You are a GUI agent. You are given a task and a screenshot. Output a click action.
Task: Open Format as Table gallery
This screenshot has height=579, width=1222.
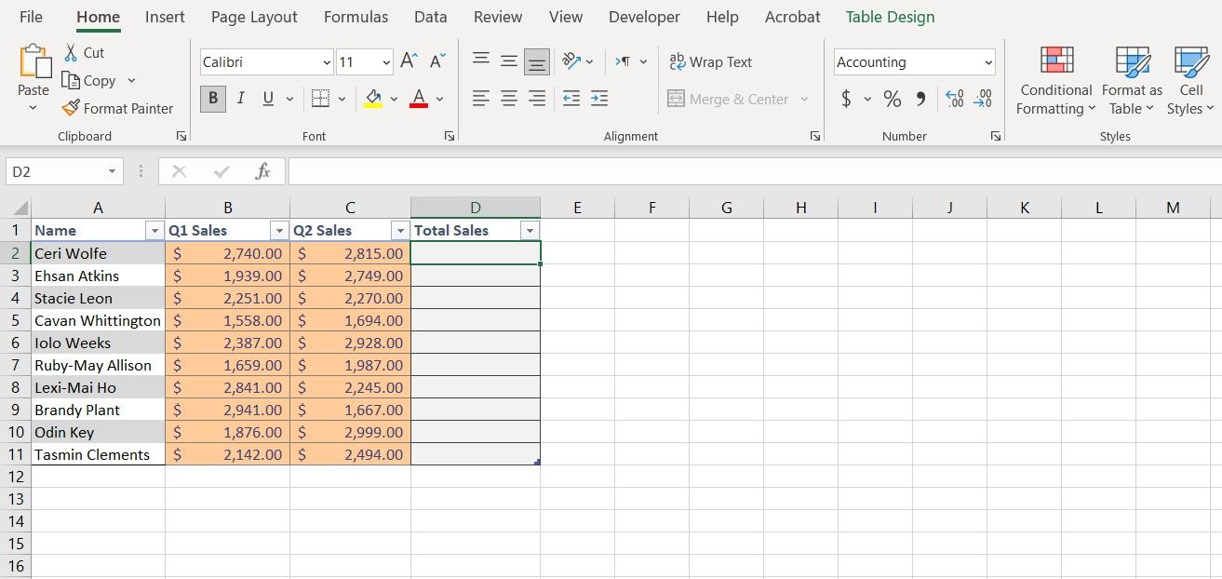1133,80
